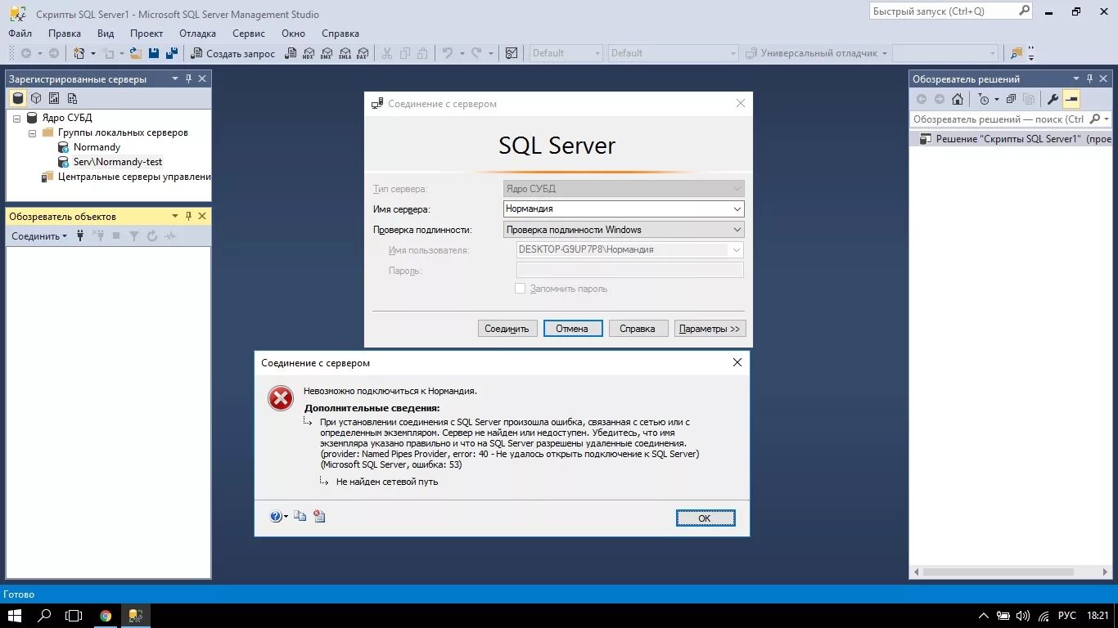Select Решение "Скрипты SQL Server1" row
1118x628 pixels.
coord(1011,139)
